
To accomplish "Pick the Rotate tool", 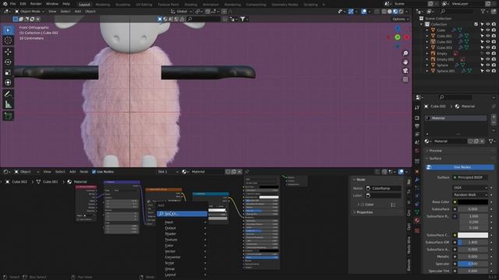I will 8,62.
